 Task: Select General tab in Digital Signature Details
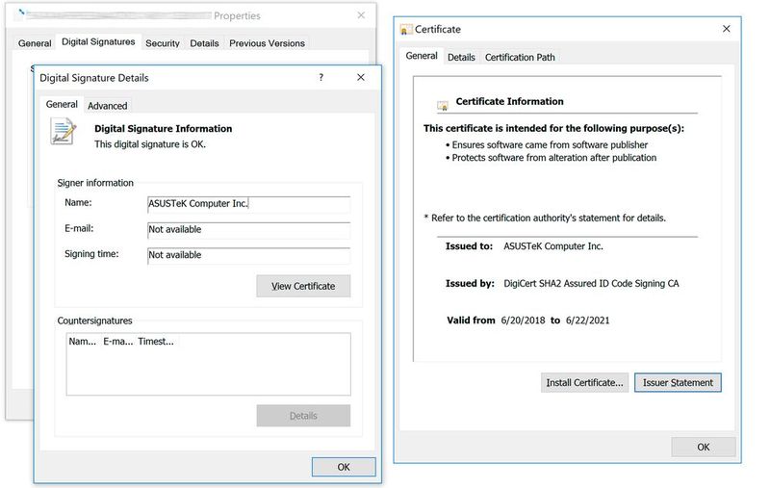(62, 104)
